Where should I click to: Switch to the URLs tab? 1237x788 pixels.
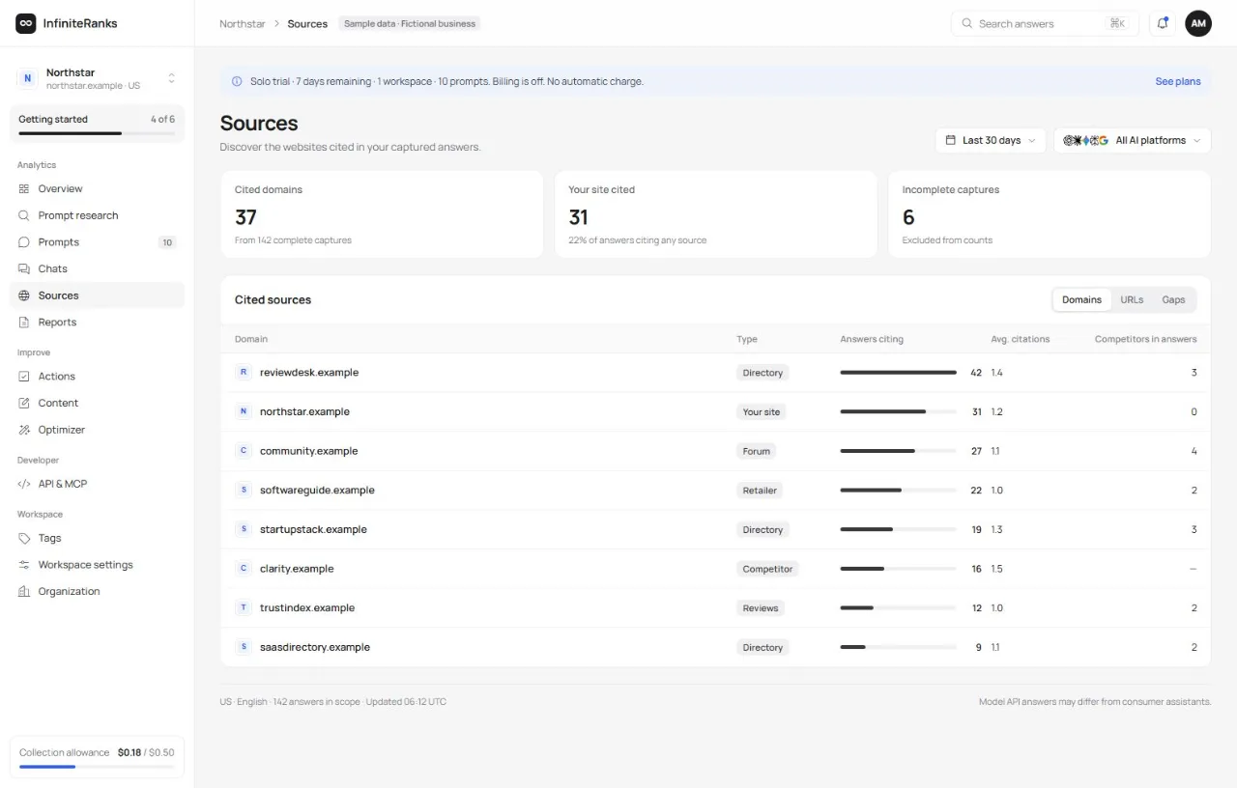pos(1132,299)
